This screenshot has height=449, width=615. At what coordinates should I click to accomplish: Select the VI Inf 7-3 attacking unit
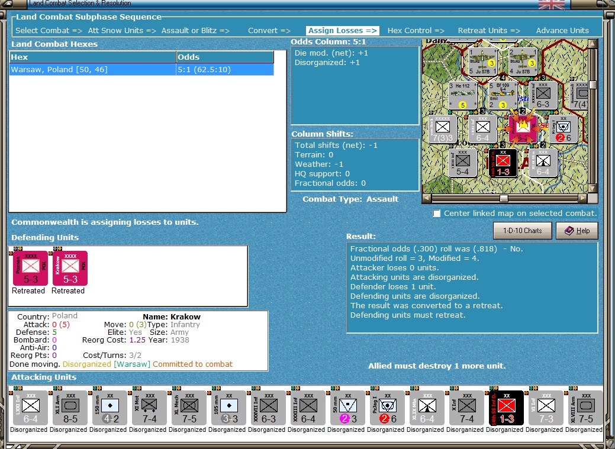(546, 408)
